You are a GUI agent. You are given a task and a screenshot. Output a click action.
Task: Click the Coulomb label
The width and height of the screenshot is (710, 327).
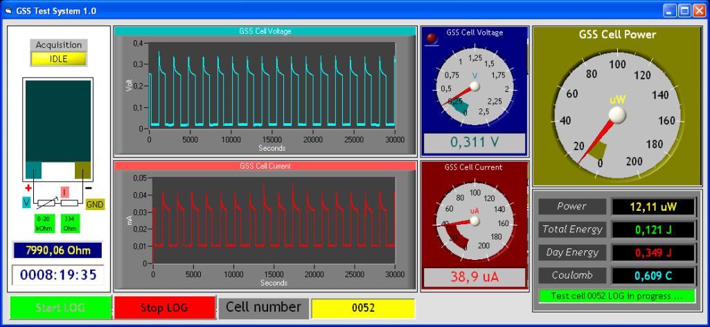(x=572, y=275)
